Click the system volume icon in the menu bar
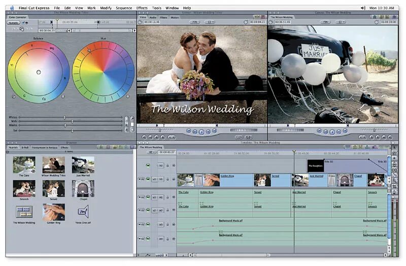Viewport: 406px width, 266px height. coord(363,8)
